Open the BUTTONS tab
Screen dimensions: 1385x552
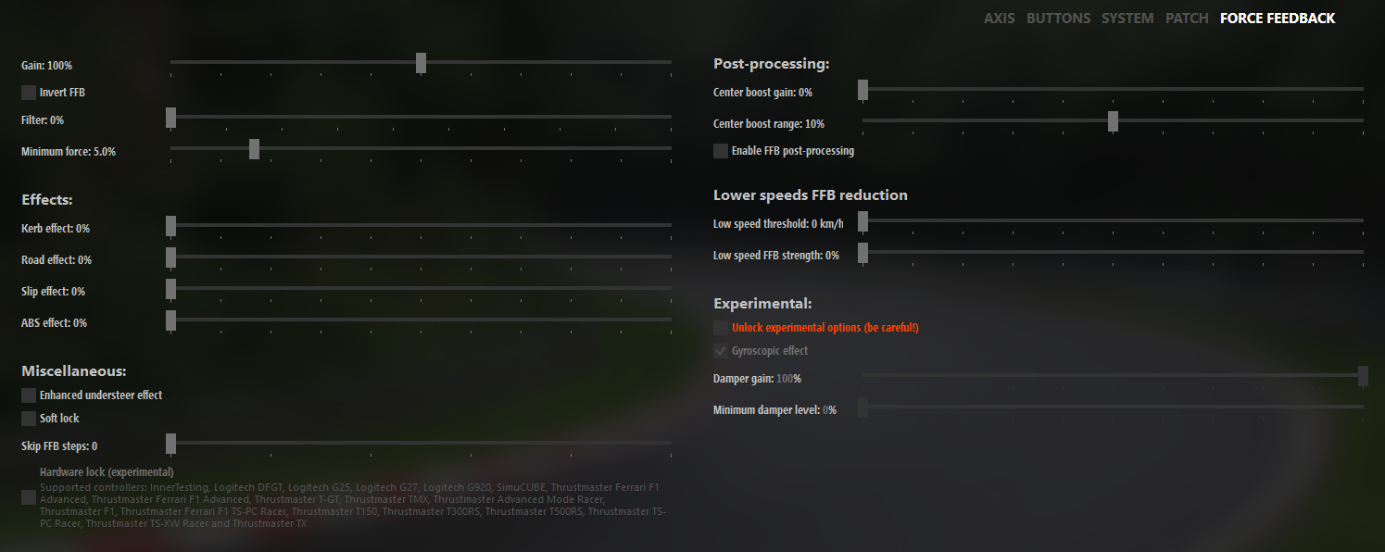click(1058, 18)
